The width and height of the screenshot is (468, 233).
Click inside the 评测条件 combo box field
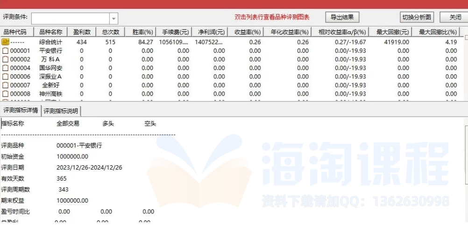click(x=70, y=18)
